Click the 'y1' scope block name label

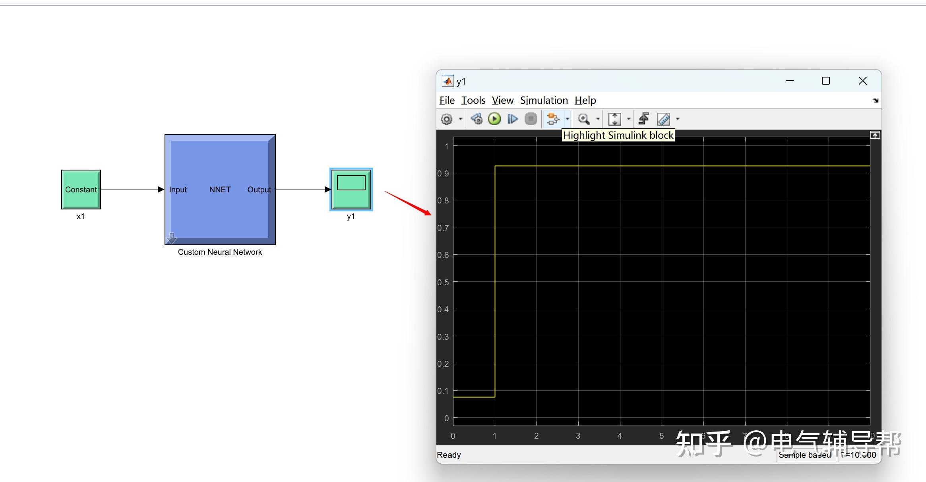click(x=351, y=217)
